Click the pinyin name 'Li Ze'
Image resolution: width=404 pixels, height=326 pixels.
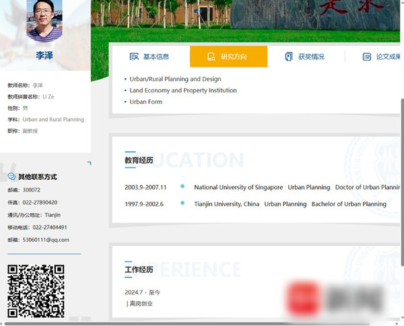(48, 96)
